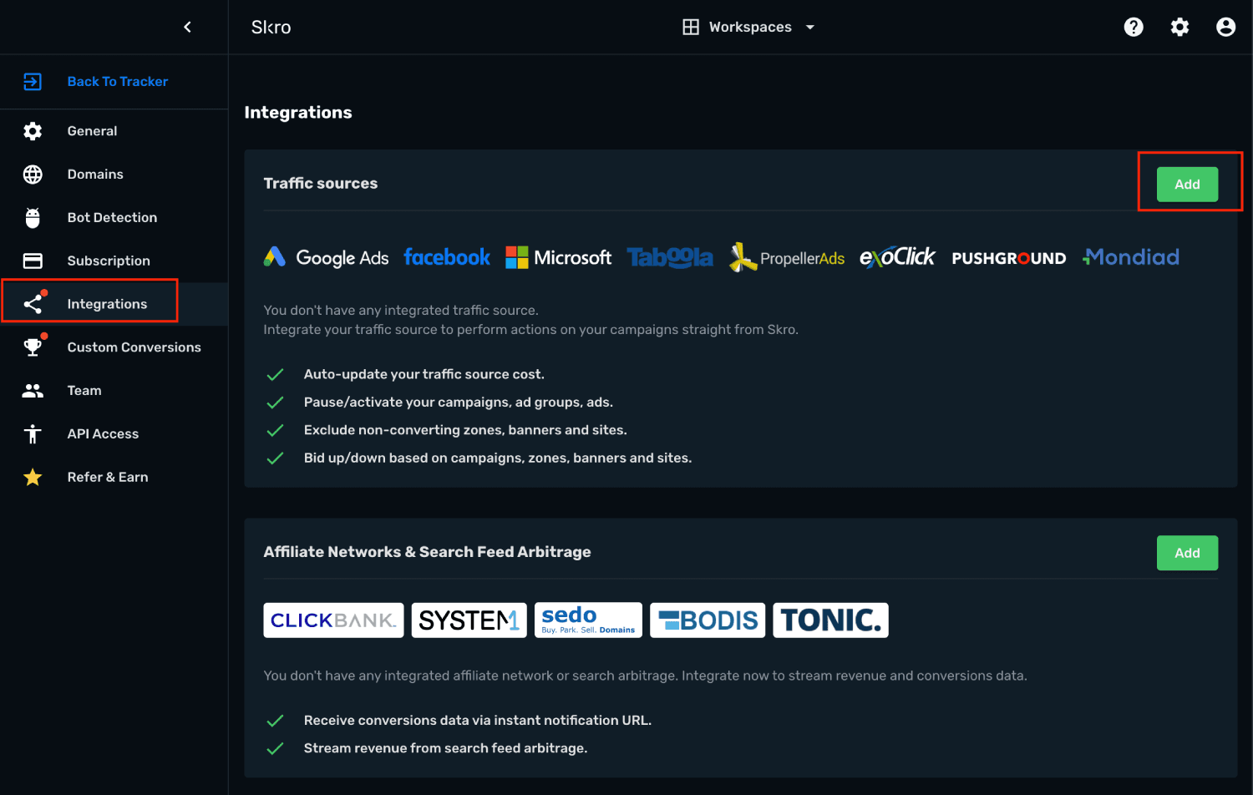Click the System1 logo
Screen dimensions: 1253x795
pyautogui.click(x=469, y=620)
